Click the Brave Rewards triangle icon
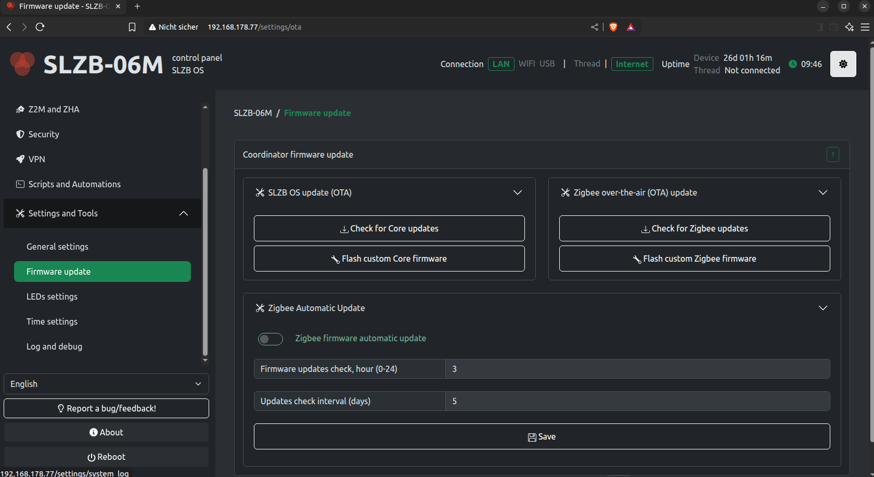The width and height of the screenshot is (874, 477). pos(631,27)
